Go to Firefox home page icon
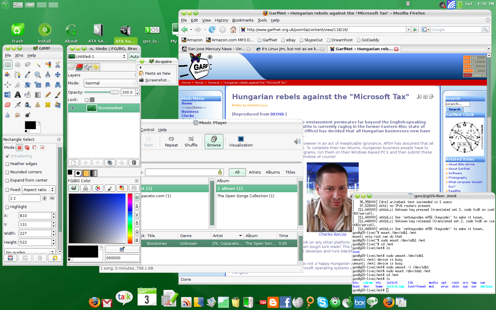The height and width of the screenshot is (310, 496). (233, 30)
